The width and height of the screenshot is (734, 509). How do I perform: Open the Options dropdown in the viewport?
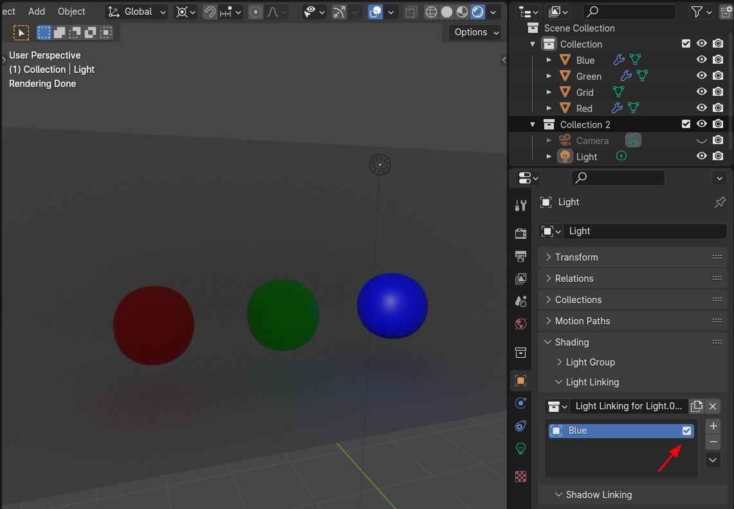(475, 32)
